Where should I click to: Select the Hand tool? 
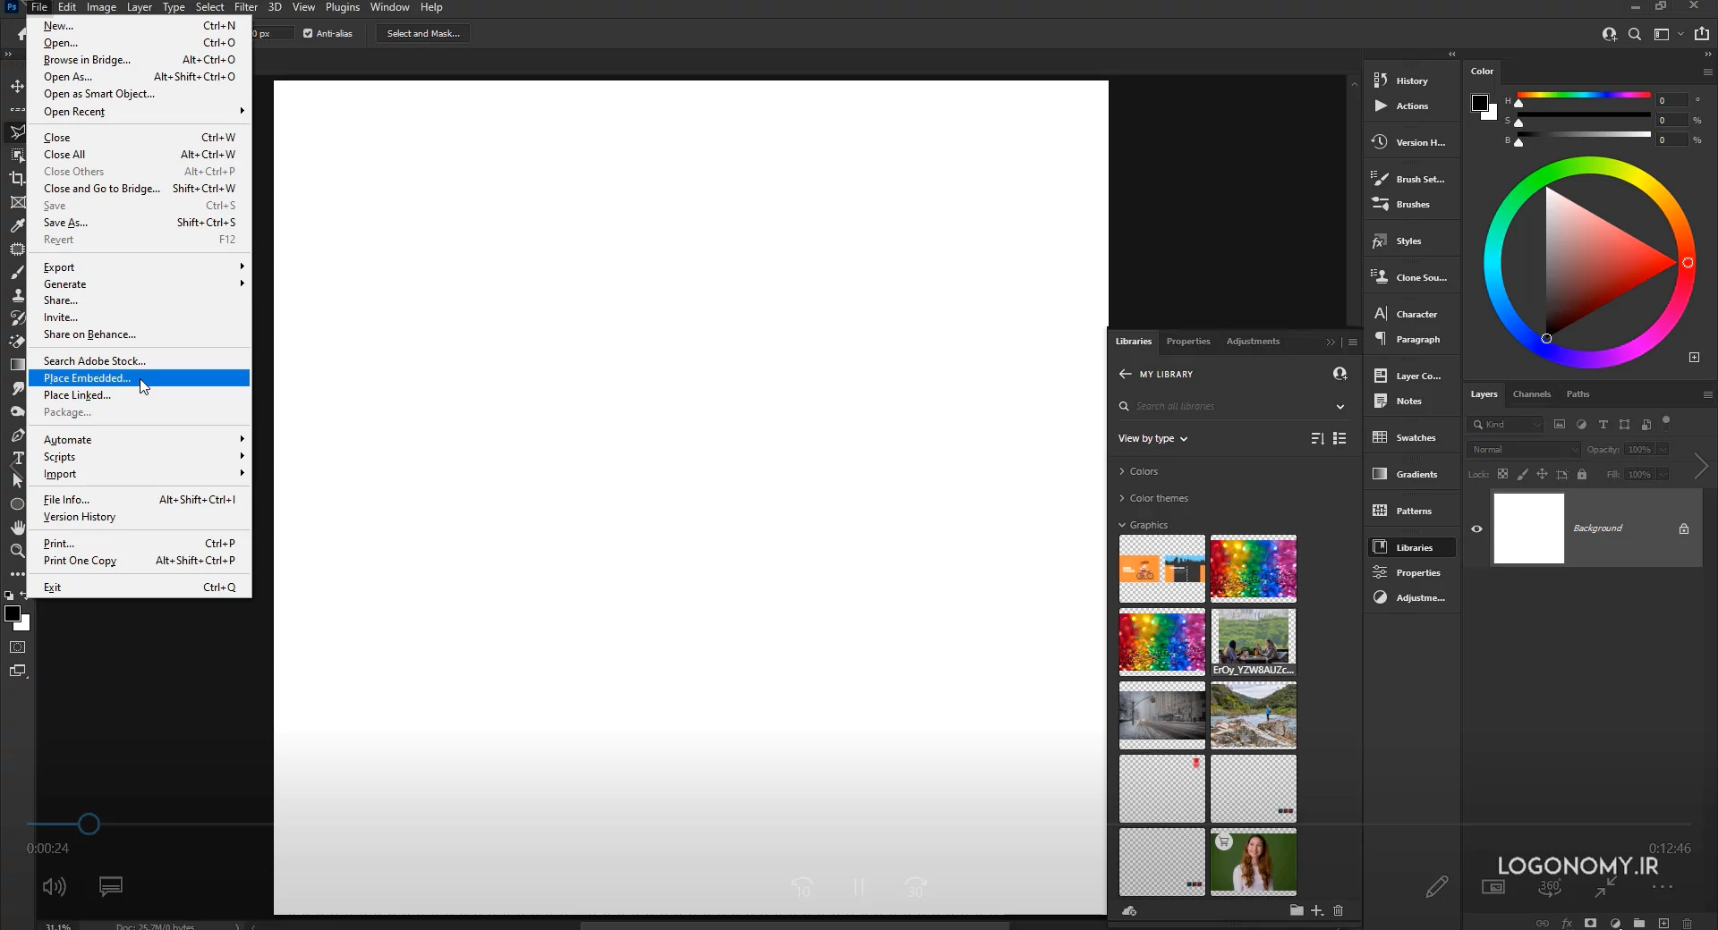pyautogui.click(x=17, y=528)
